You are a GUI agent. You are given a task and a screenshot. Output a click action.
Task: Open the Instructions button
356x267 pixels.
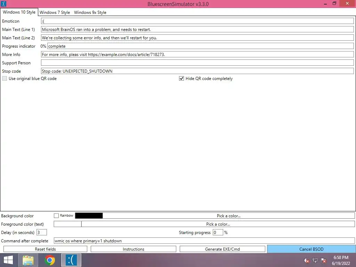pyautogui.click(x=133, y=249)
